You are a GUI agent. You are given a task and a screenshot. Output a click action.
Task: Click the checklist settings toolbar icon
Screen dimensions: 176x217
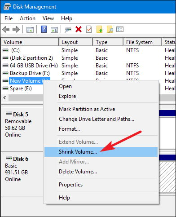point(120,29)
